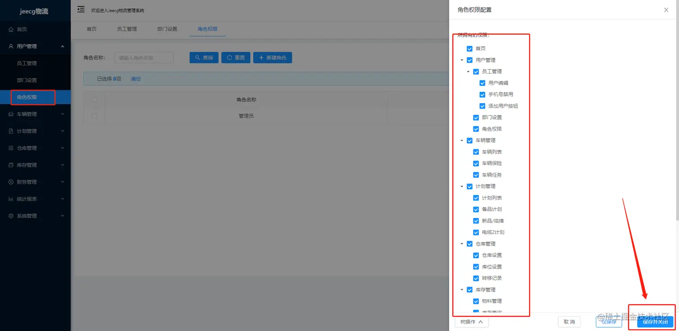Select the 备品计划 tree label

(x=492, y=209)
